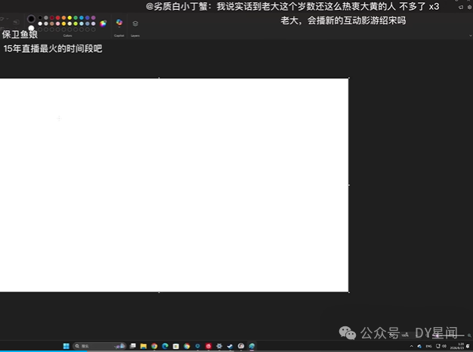This screenshot has width=473, height=352.
Task: Launch Microsoft Edge from the taskbar
Action: point(165,346)
